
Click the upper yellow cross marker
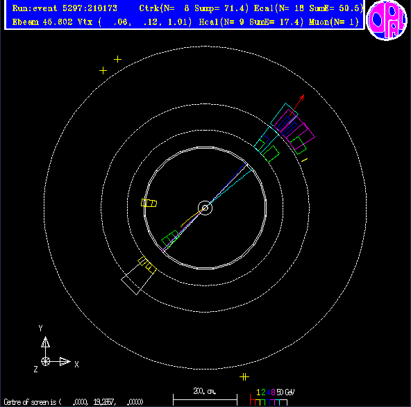pos(117,59)
